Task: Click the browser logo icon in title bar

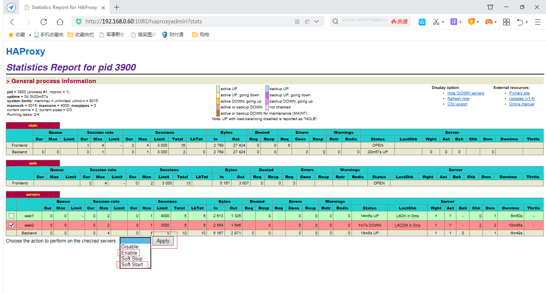Action: coord(11,7)
